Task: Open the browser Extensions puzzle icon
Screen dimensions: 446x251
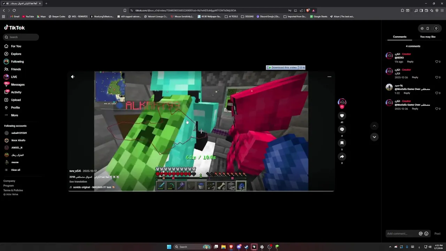Action: (x=402, y=10)
